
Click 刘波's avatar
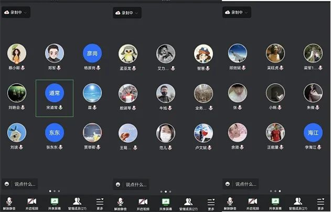coord(17,132)
